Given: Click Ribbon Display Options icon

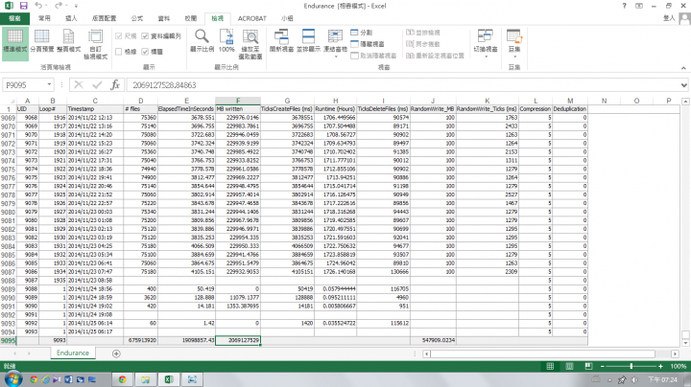Looking at the screenshot, I should click(639, 6).
